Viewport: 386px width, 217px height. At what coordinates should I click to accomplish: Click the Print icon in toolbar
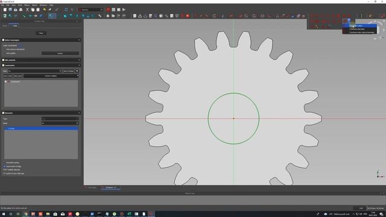point(21,10)
